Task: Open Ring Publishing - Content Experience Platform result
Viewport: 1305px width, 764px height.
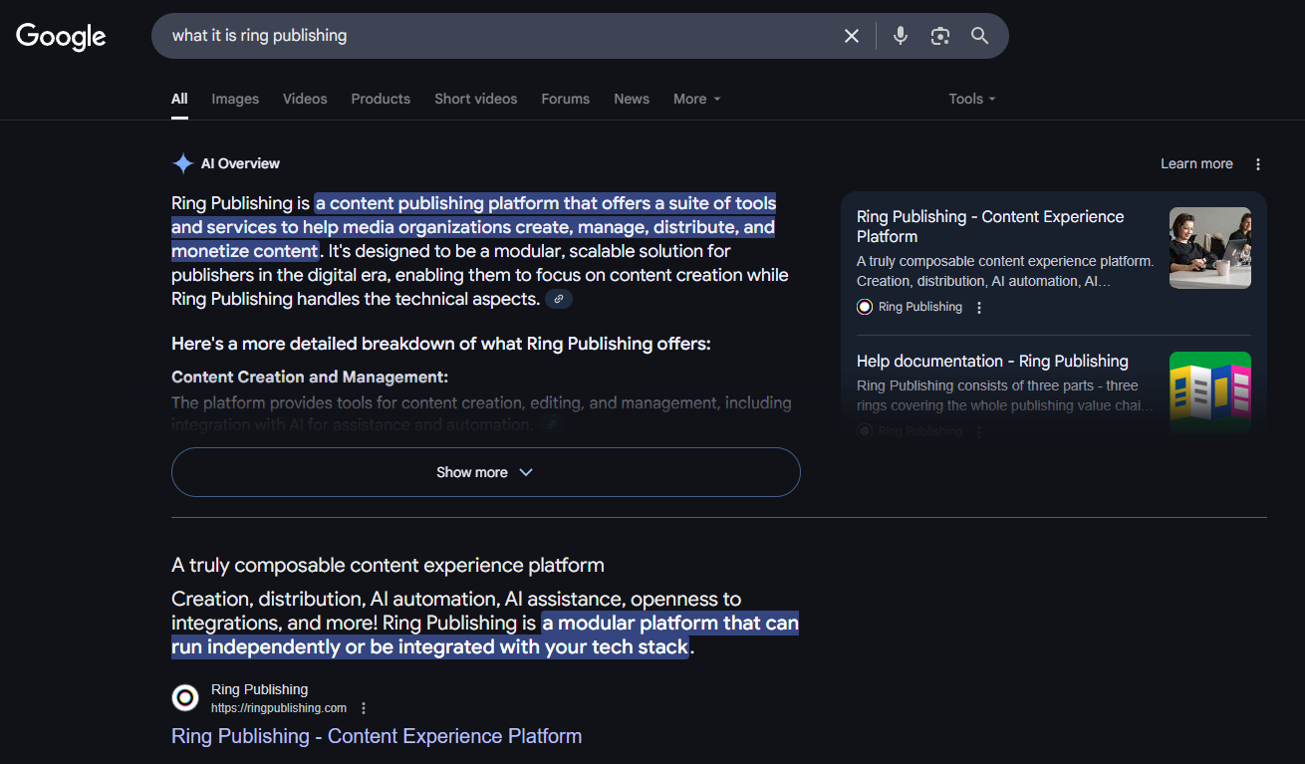Action: click(x=377, y=736)
